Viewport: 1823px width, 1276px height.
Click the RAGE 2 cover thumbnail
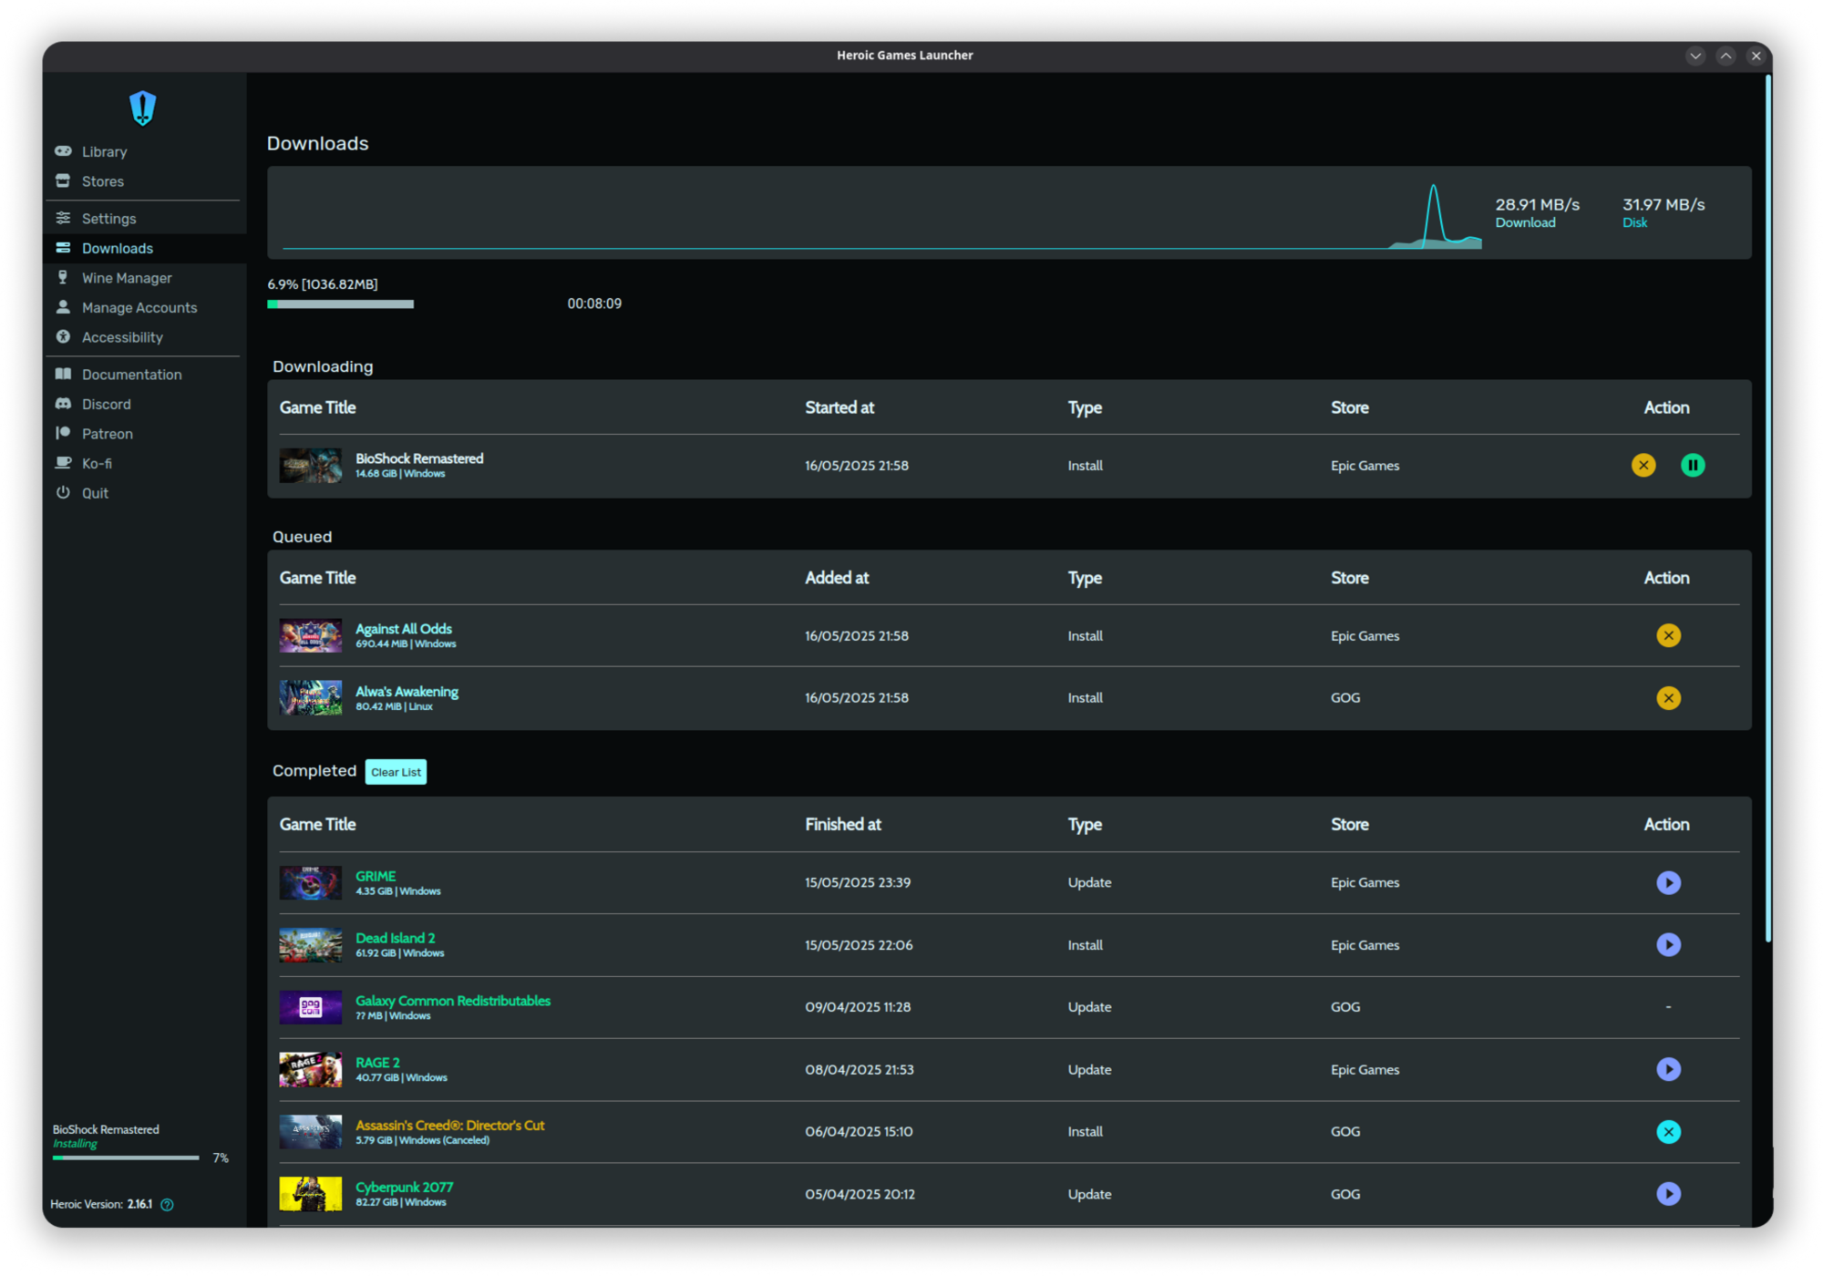(x=311, y=1070)
